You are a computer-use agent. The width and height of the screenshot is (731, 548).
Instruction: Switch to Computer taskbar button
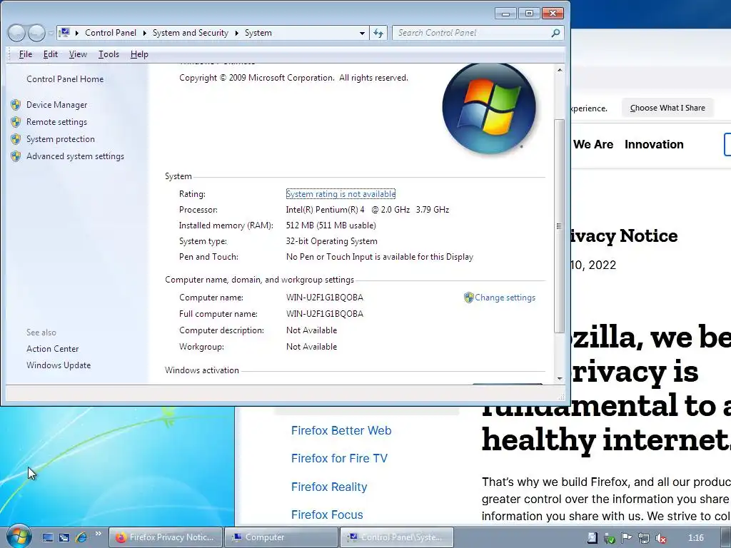pyautogui.click(x=281, y=538)
